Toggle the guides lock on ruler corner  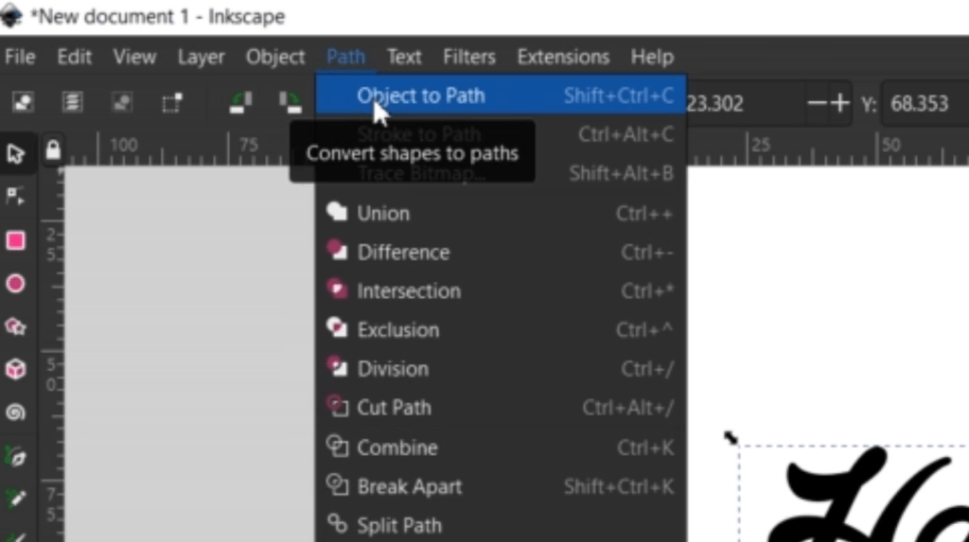click(53, 150)
